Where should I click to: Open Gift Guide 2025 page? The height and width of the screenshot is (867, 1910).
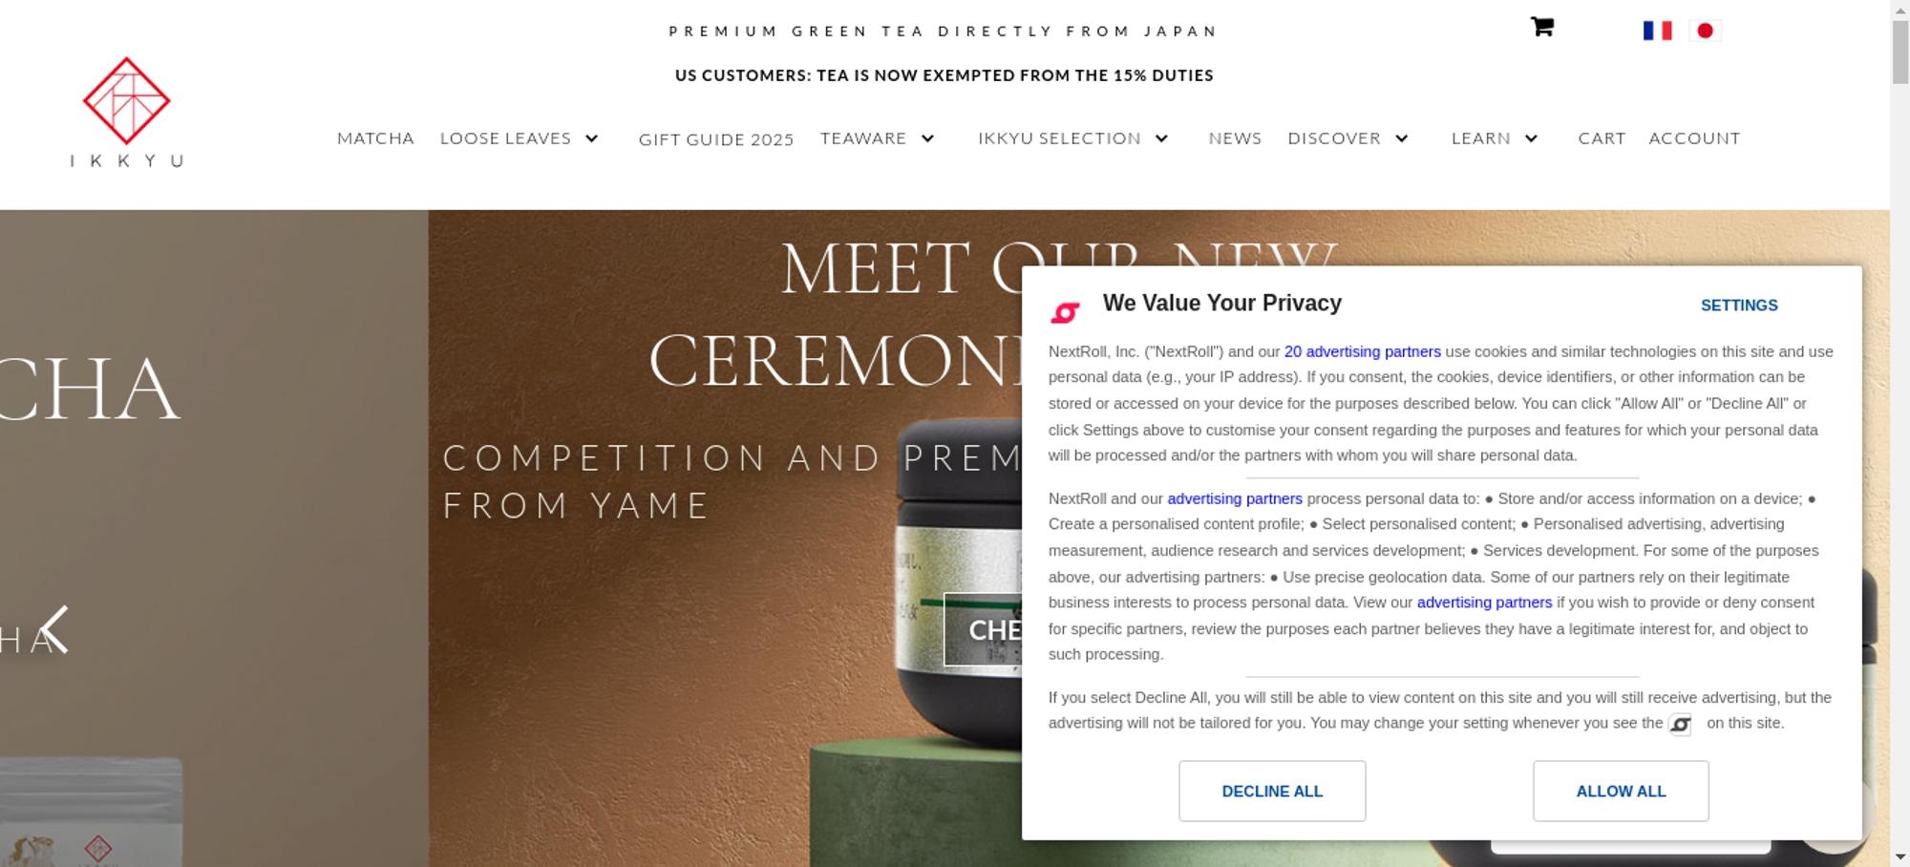pyautogui.click(x=716, y=139)
